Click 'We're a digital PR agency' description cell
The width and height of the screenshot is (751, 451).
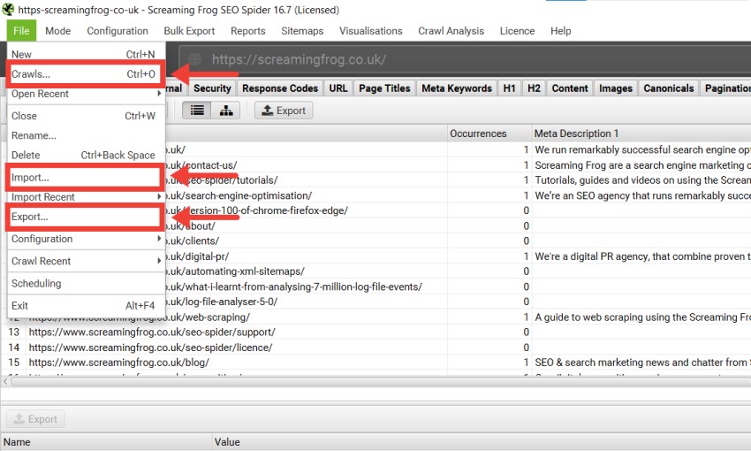642,256
